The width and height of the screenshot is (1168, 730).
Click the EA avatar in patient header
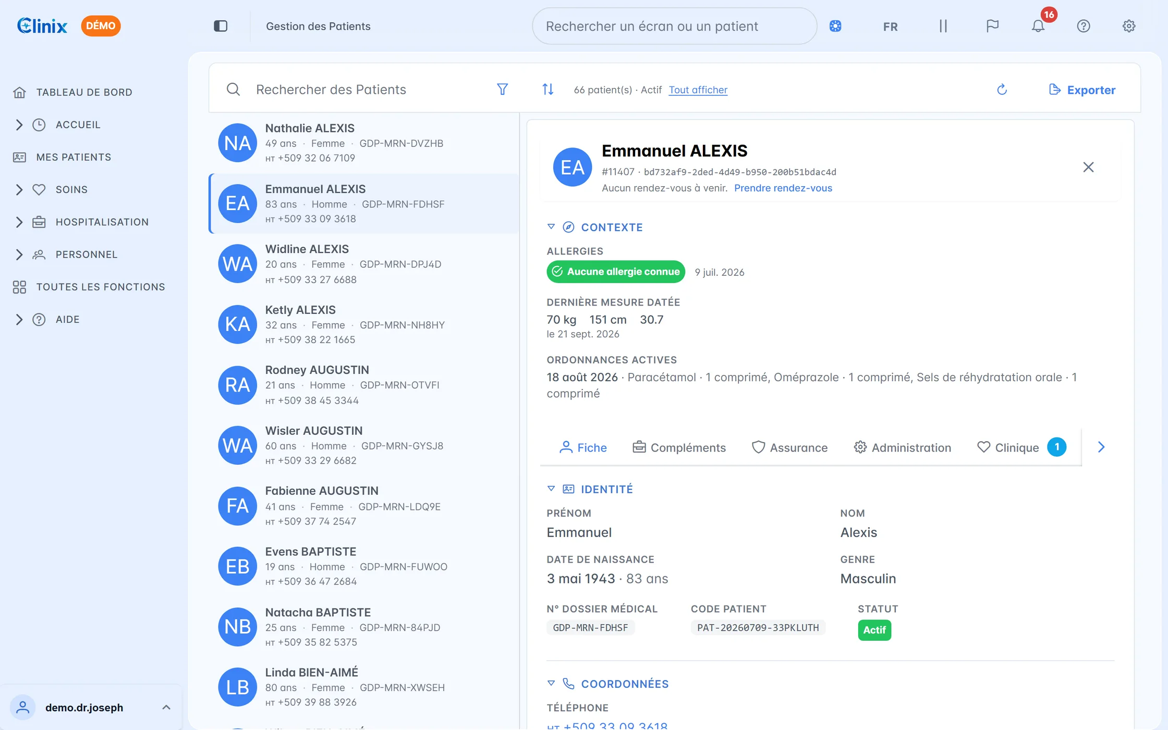point(572,167)
